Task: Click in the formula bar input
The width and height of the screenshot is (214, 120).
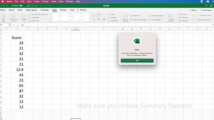Action: [x=118, y=25]
